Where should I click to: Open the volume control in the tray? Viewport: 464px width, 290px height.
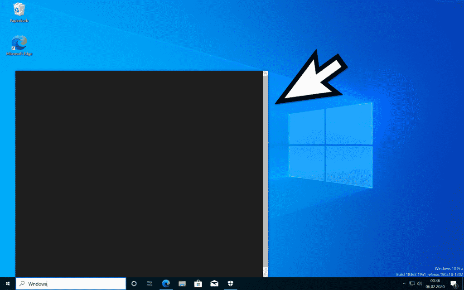419,284
